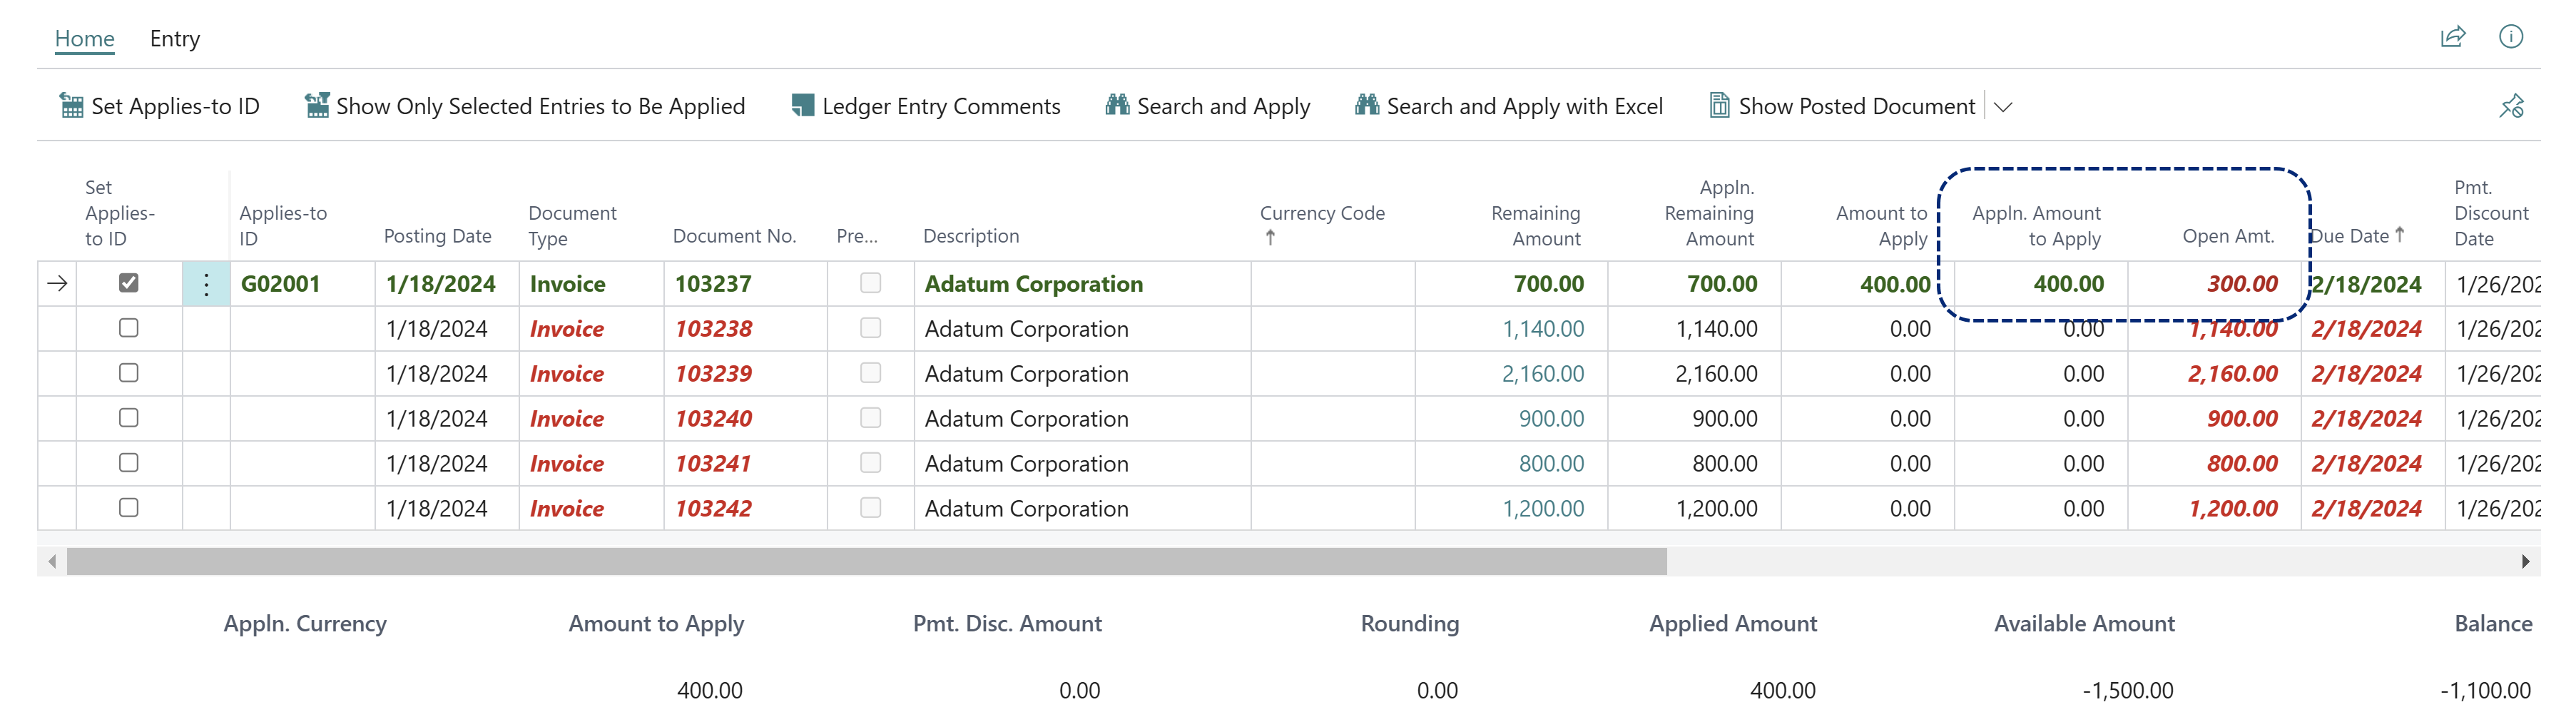Expand the more actions chevron after Show Posted Document

point(2003,107)
